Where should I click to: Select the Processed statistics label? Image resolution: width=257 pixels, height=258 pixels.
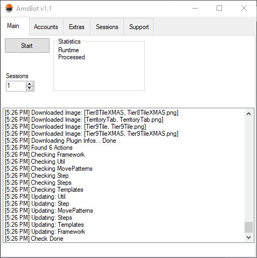click(72, 57)
